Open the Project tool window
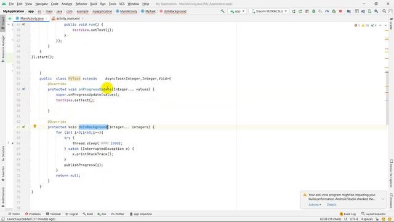Screen dimensions: 394x222 (2, 23)
